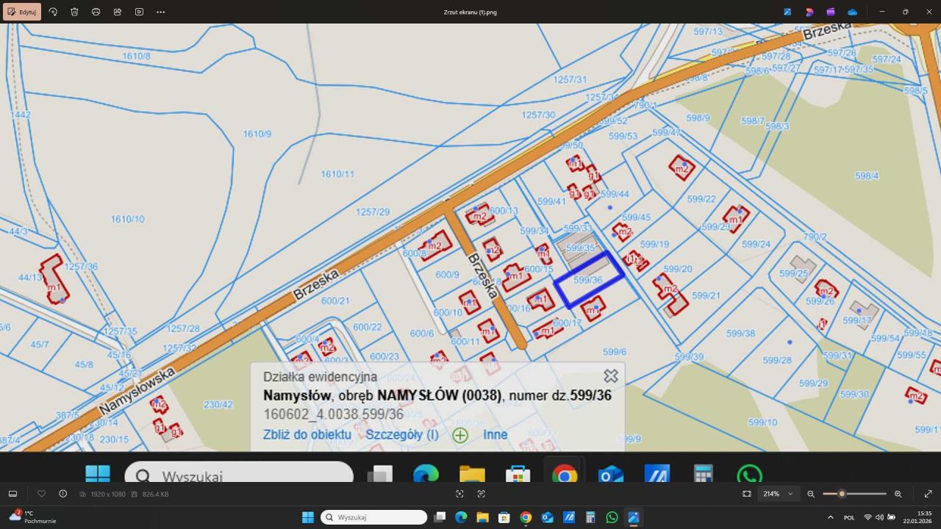Print the image using the printer icon

tap(96, 12)
